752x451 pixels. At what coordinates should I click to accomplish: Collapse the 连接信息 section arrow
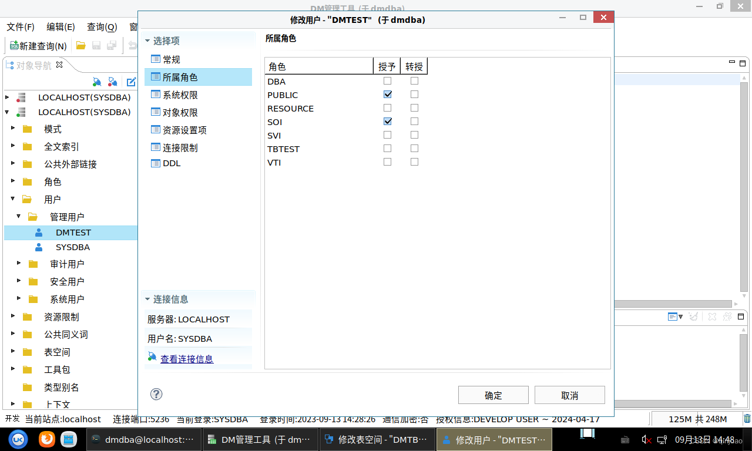coord(147,299)
